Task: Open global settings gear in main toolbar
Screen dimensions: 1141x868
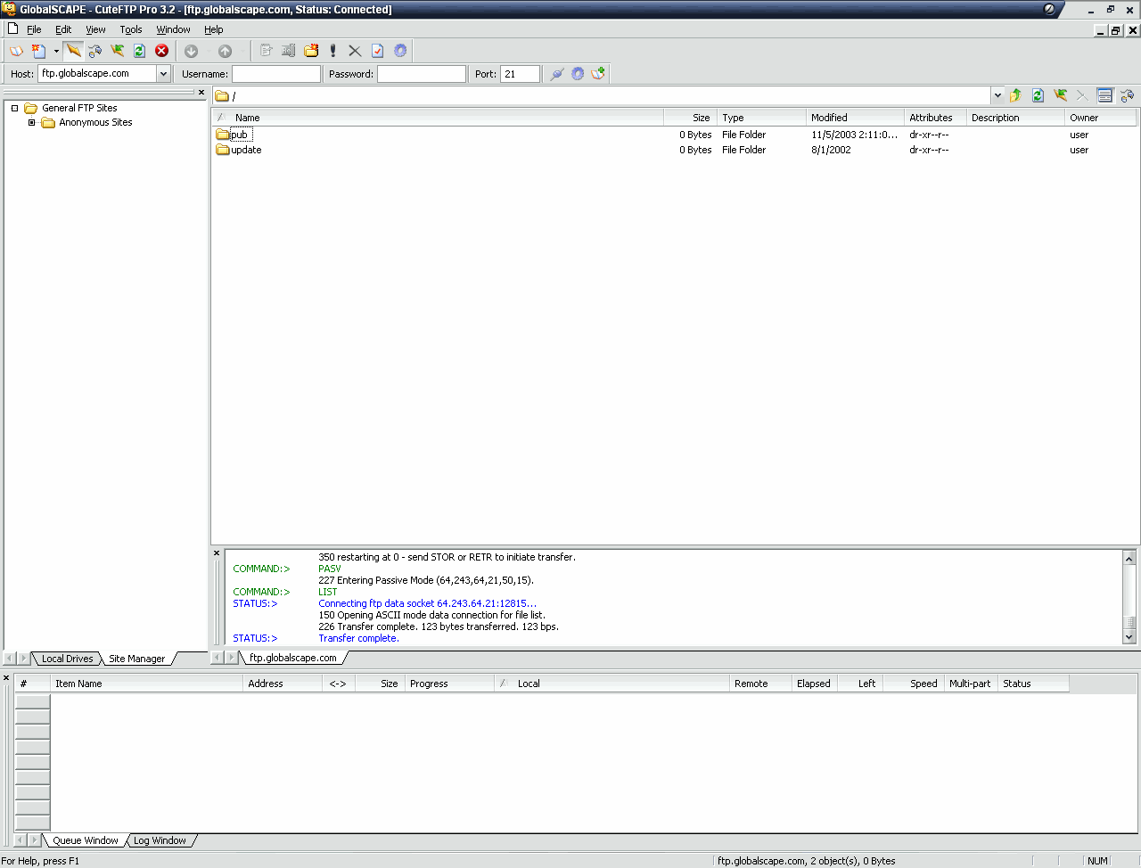Action: coord(400,51)
